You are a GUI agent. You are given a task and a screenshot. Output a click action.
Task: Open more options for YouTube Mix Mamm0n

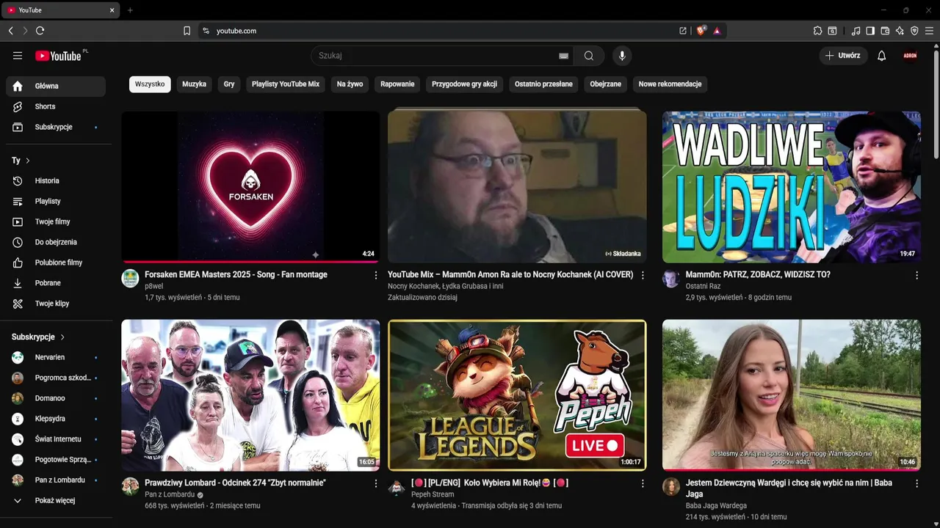pyautogui.click(x=643, y=275)
